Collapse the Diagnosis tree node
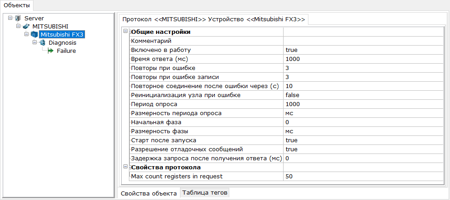This screenshot has height=200, width=450. 34,42
